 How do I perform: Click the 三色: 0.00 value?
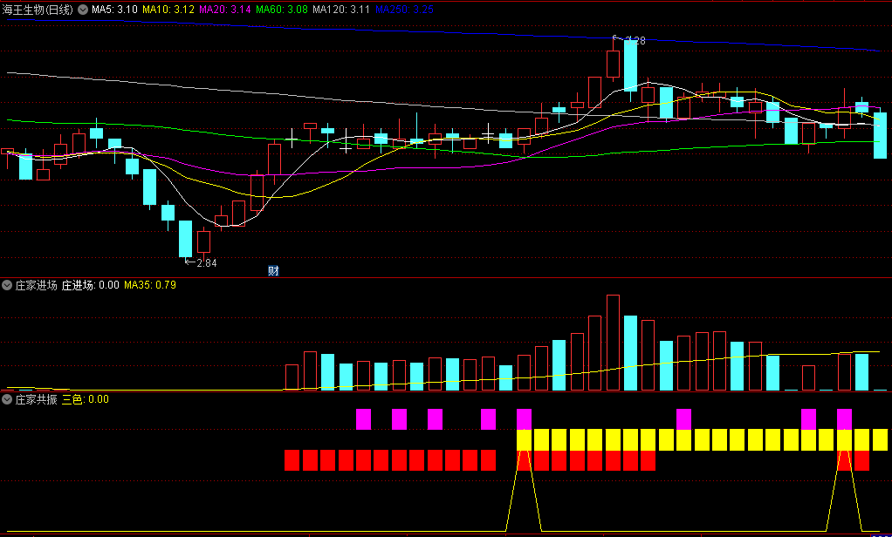[86, 399]
